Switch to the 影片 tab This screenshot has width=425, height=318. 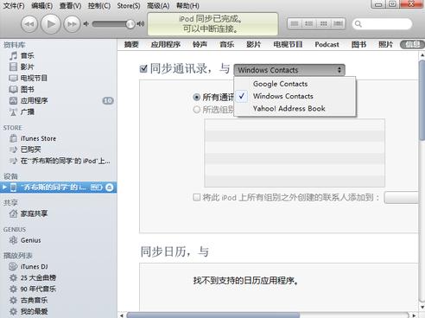pos(254,45)
